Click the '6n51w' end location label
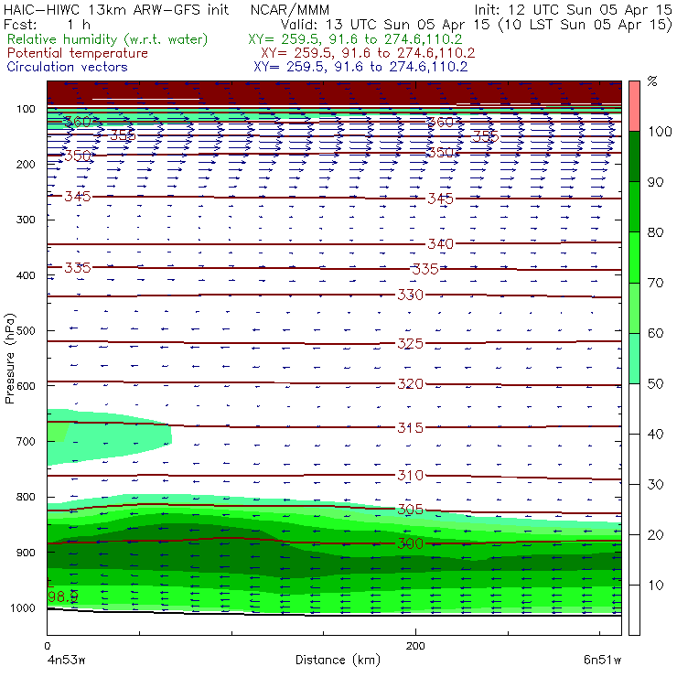Viewport: 677px width, 677px height. [x=602, y=660]
